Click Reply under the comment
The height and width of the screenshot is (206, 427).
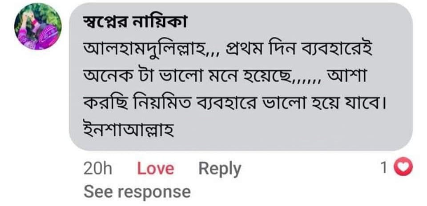pyautogui.click(x=219, y=168)
